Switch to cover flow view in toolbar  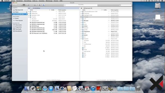pyautogui.click(x=28, y=5)
